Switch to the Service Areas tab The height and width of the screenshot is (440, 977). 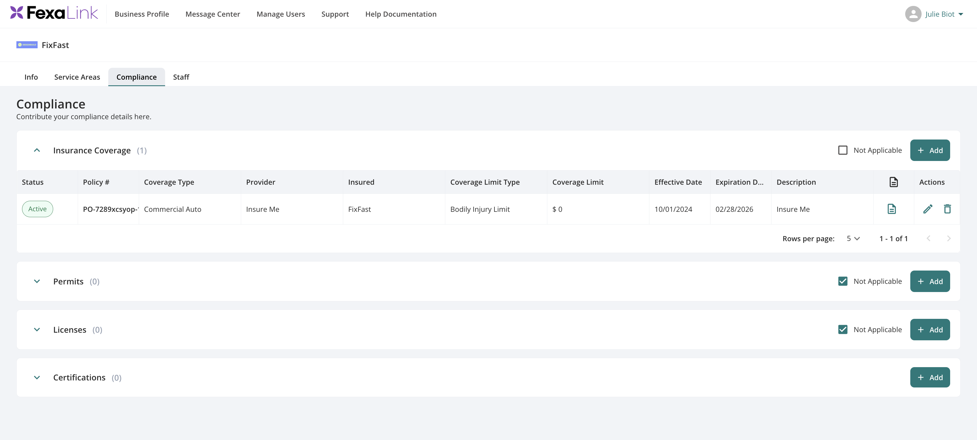point(77,77)
